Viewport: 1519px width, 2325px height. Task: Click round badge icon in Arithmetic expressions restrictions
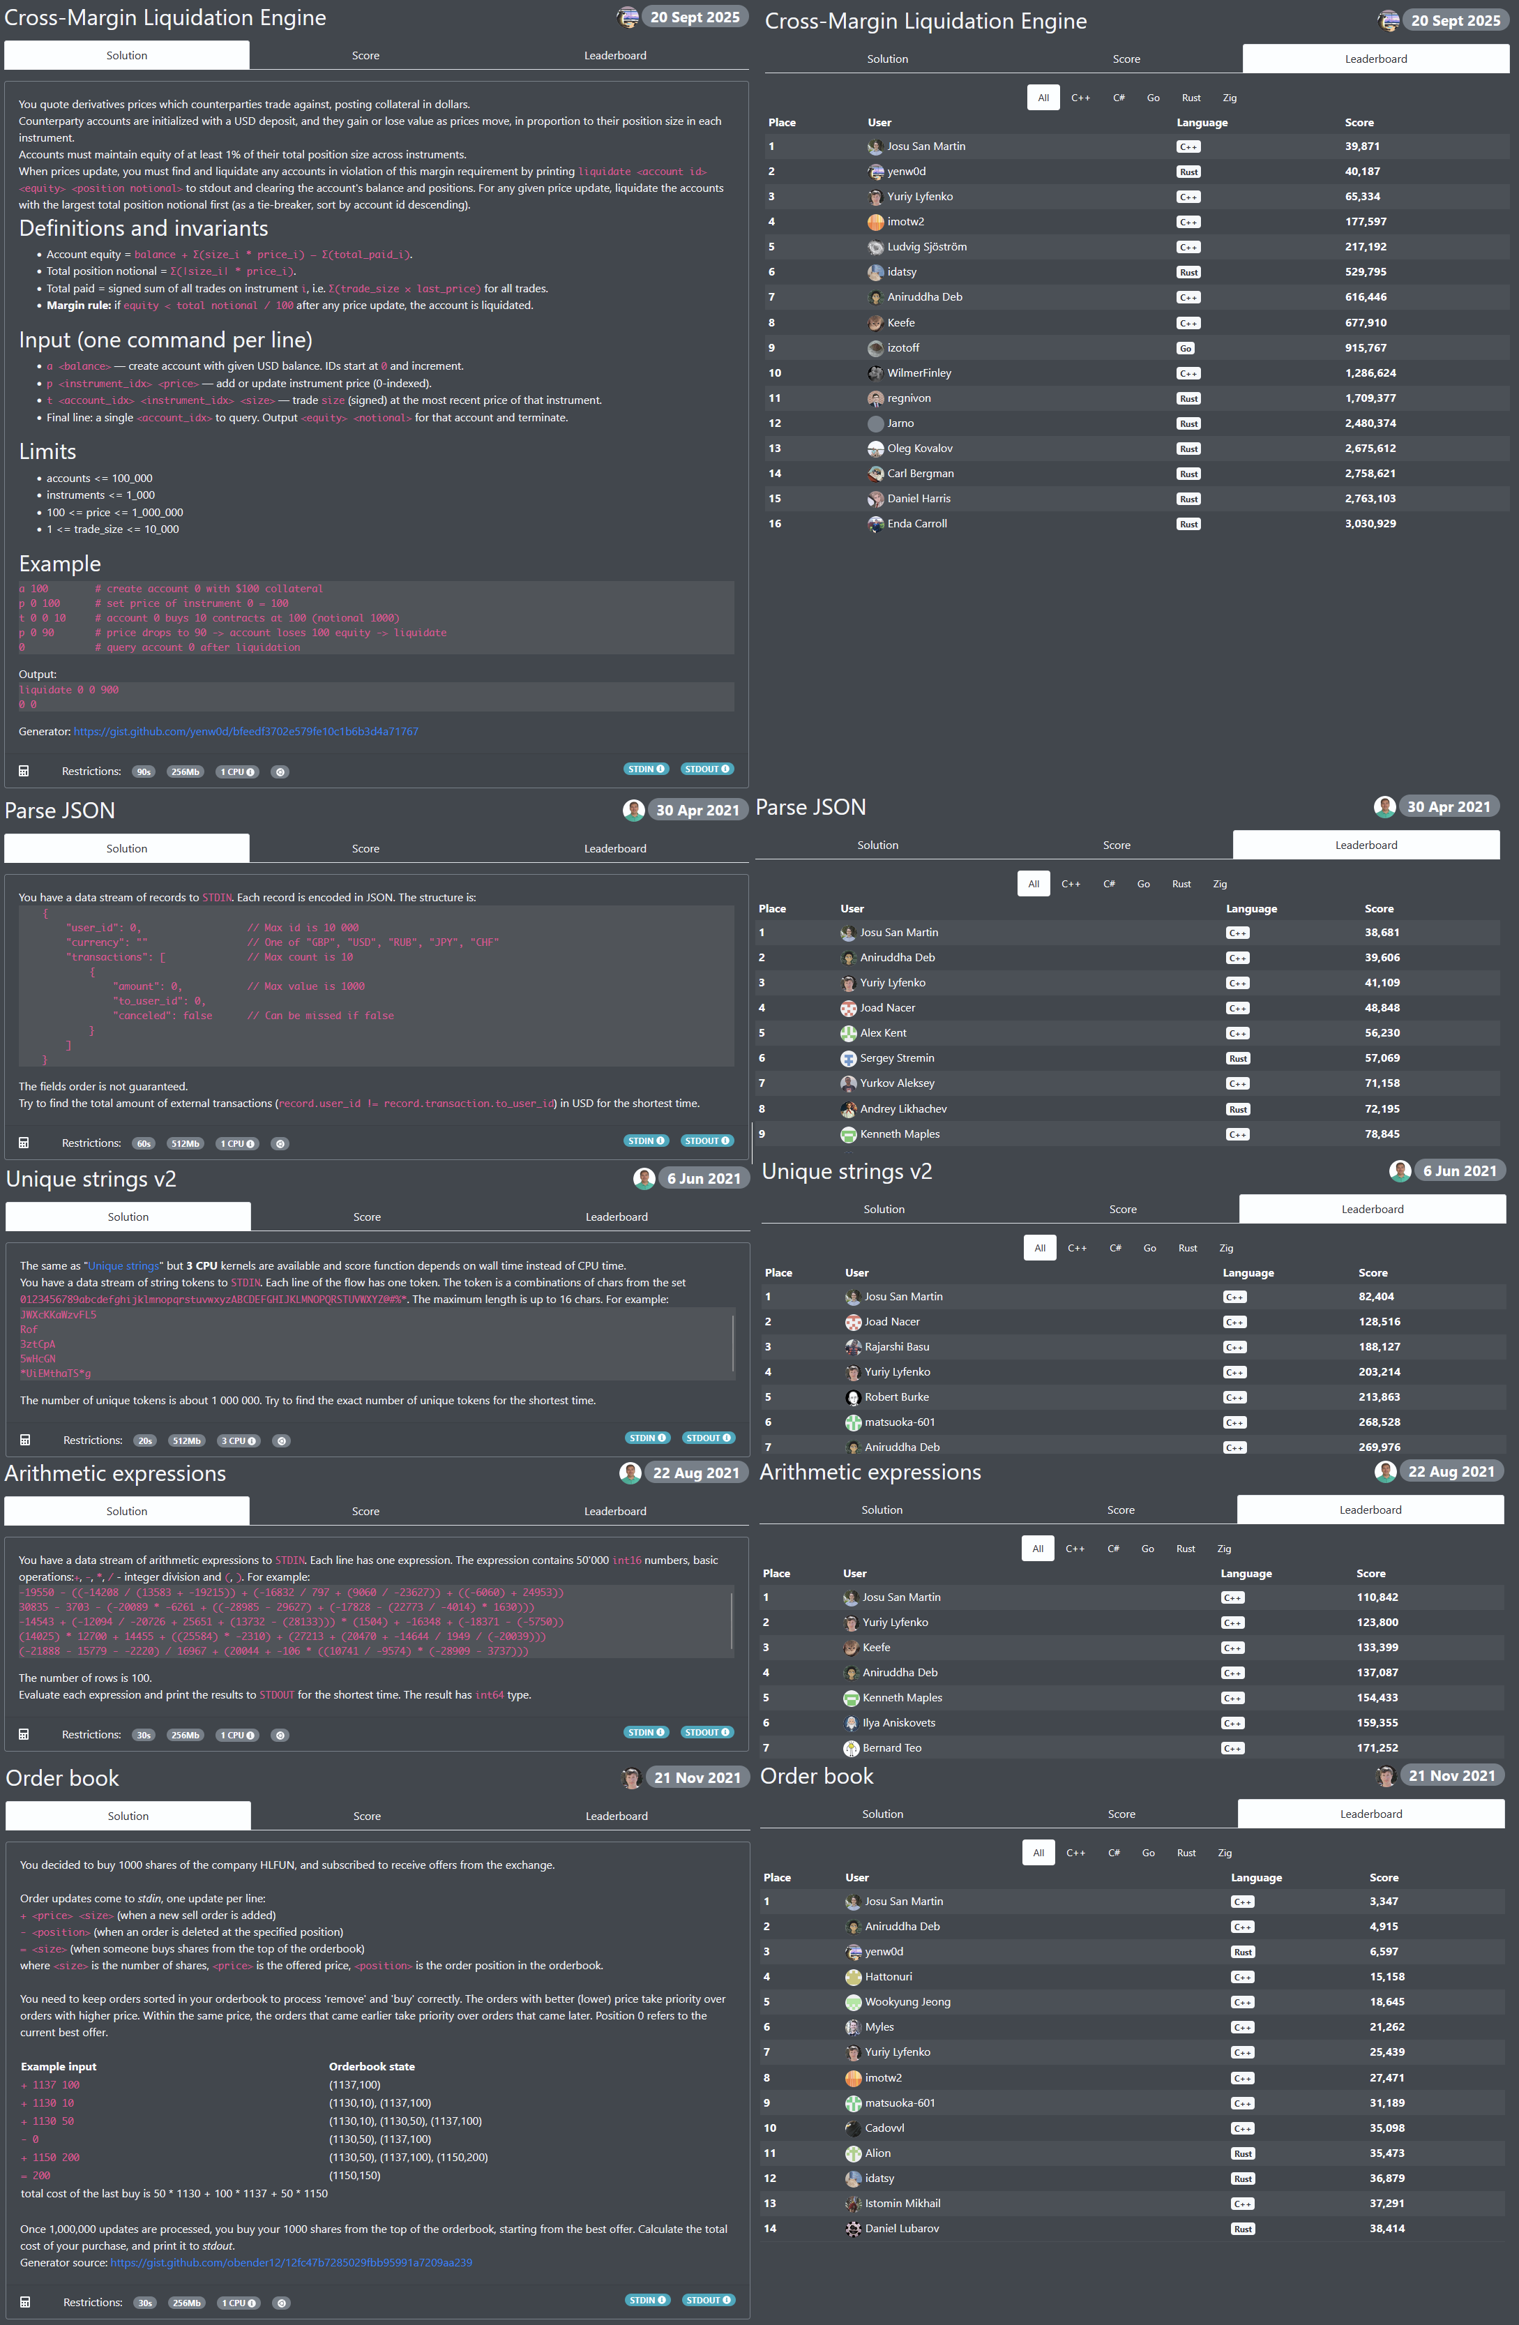[x=280, y=1735]
